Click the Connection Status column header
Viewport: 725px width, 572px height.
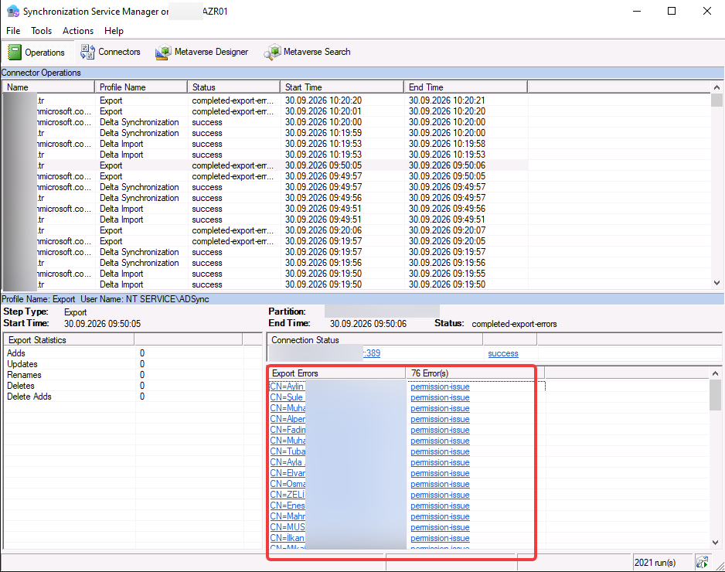pos(375,340)
